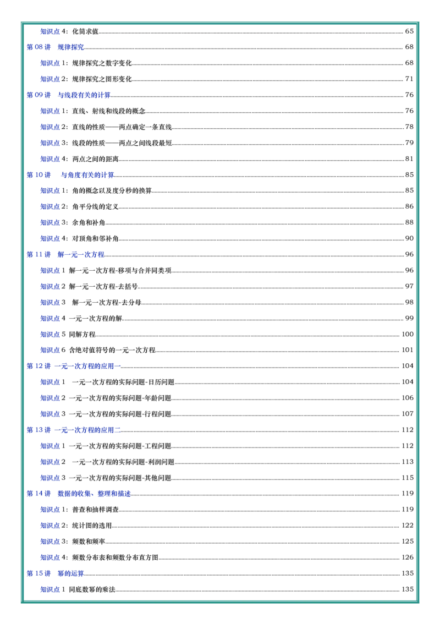Open the 角平分线的定义 entry
This screenshot has height=623, width=440.
227,206
